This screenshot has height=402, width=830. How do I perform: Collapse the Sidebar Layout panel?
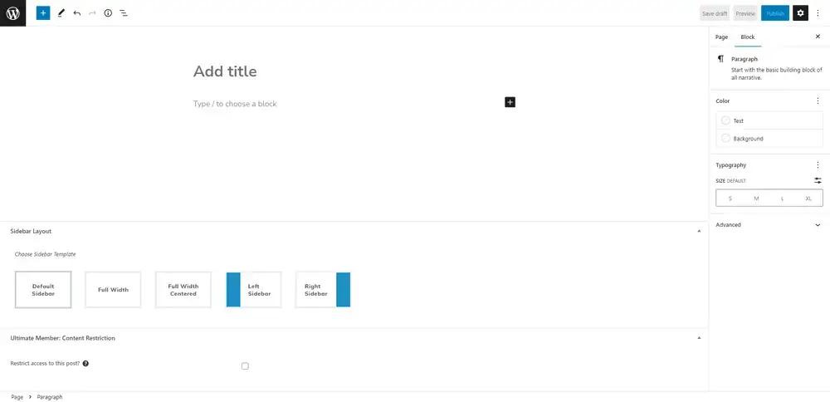coord(699,231)
